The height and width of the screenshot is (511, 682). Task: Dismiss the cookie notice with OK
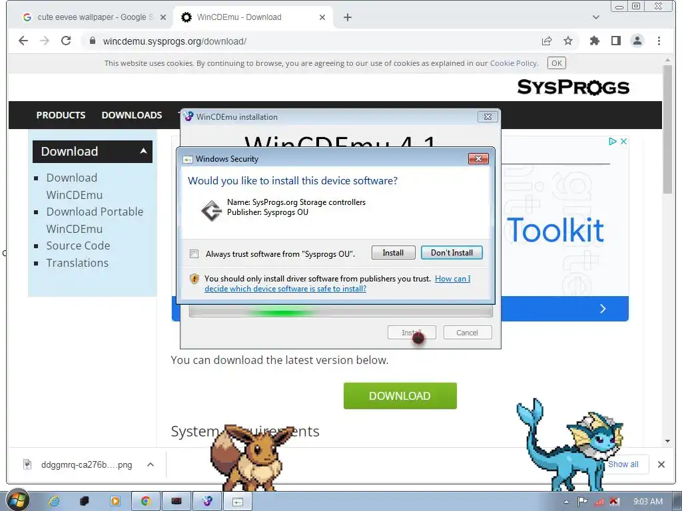click(557, 63)
